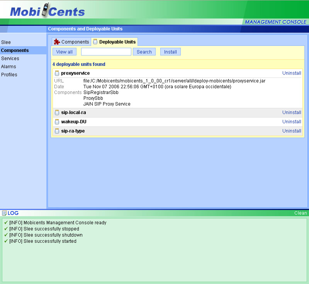Screen dimensions: 309x284
Task: Uninstall the proxyservice deployable unit
Action: (292, 73)
